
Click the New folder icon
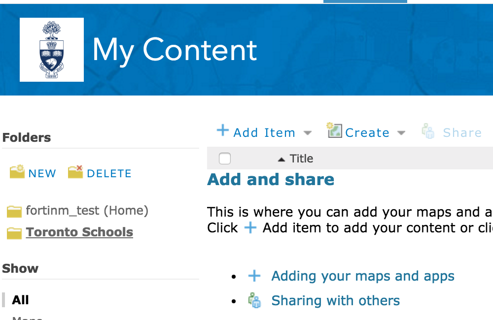point(17,172)
